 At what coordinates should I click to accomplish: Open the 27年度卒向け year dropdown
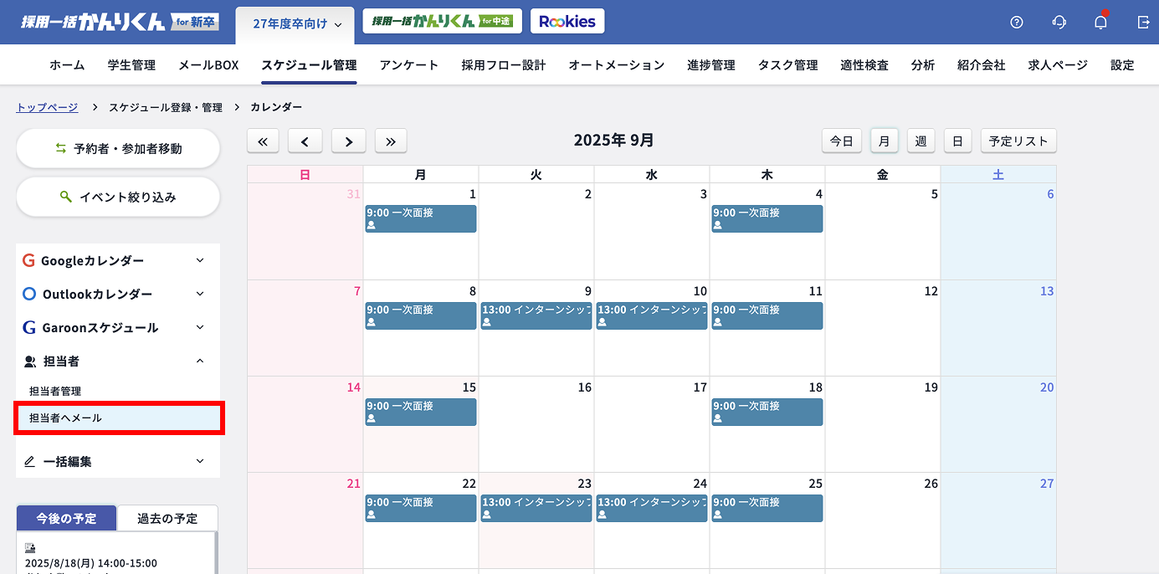click(297, 24)
